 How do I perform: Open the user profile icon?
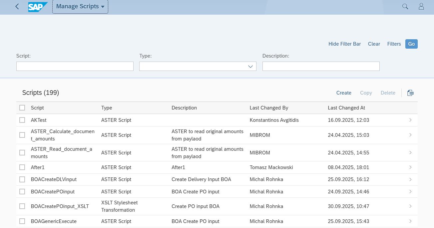tap(421, 7)
